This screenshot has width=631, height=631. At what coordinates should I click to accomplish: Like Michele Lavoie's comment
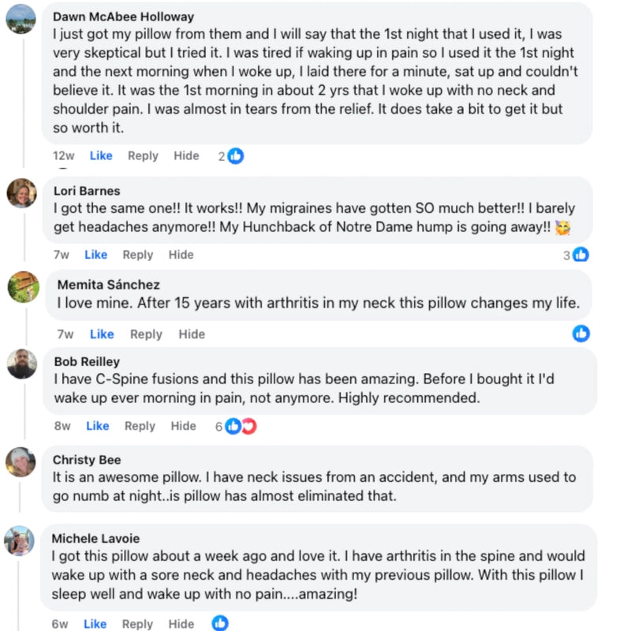click(x=95, y=624)
